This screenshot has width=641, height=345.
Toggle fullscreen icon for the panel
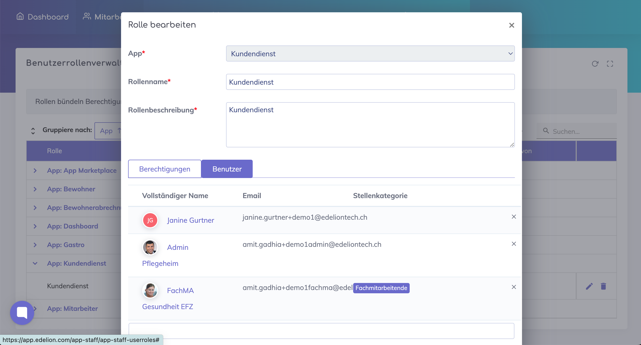coord(610,64)
